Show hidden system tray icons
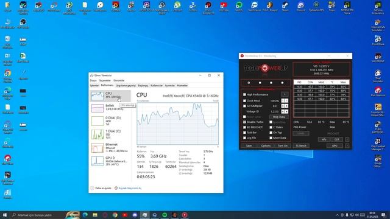 pos(337,215)
